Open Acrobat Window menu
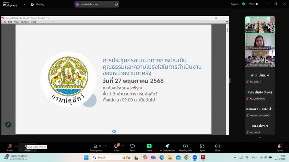Image resolution: width=289 pixels, height=162 pixels. tap(25, 22)
